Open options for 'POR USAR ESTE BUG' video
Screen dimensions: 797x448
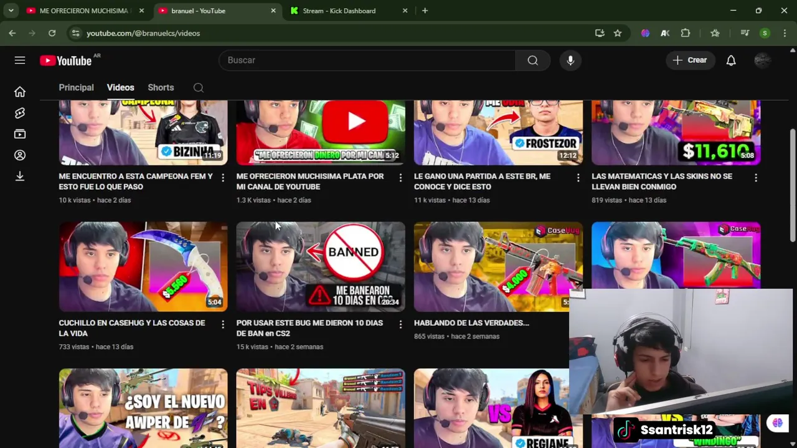(x=400, y=324)
